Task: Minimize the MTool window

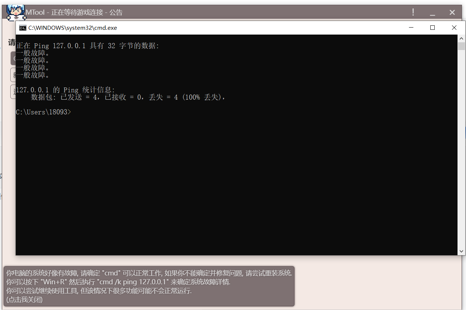Action: [433, 12]
